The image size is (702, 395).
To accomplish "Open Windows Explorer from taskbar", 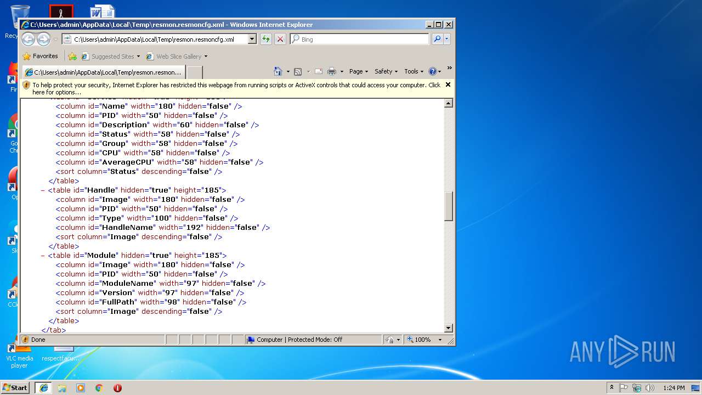I will point(62,388).
